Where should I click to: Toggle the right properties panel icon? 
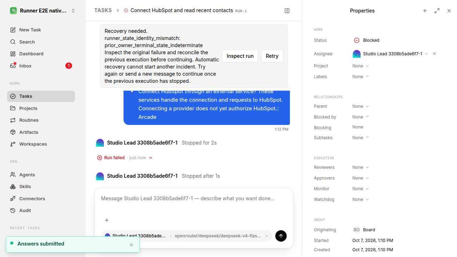(287, 11)
